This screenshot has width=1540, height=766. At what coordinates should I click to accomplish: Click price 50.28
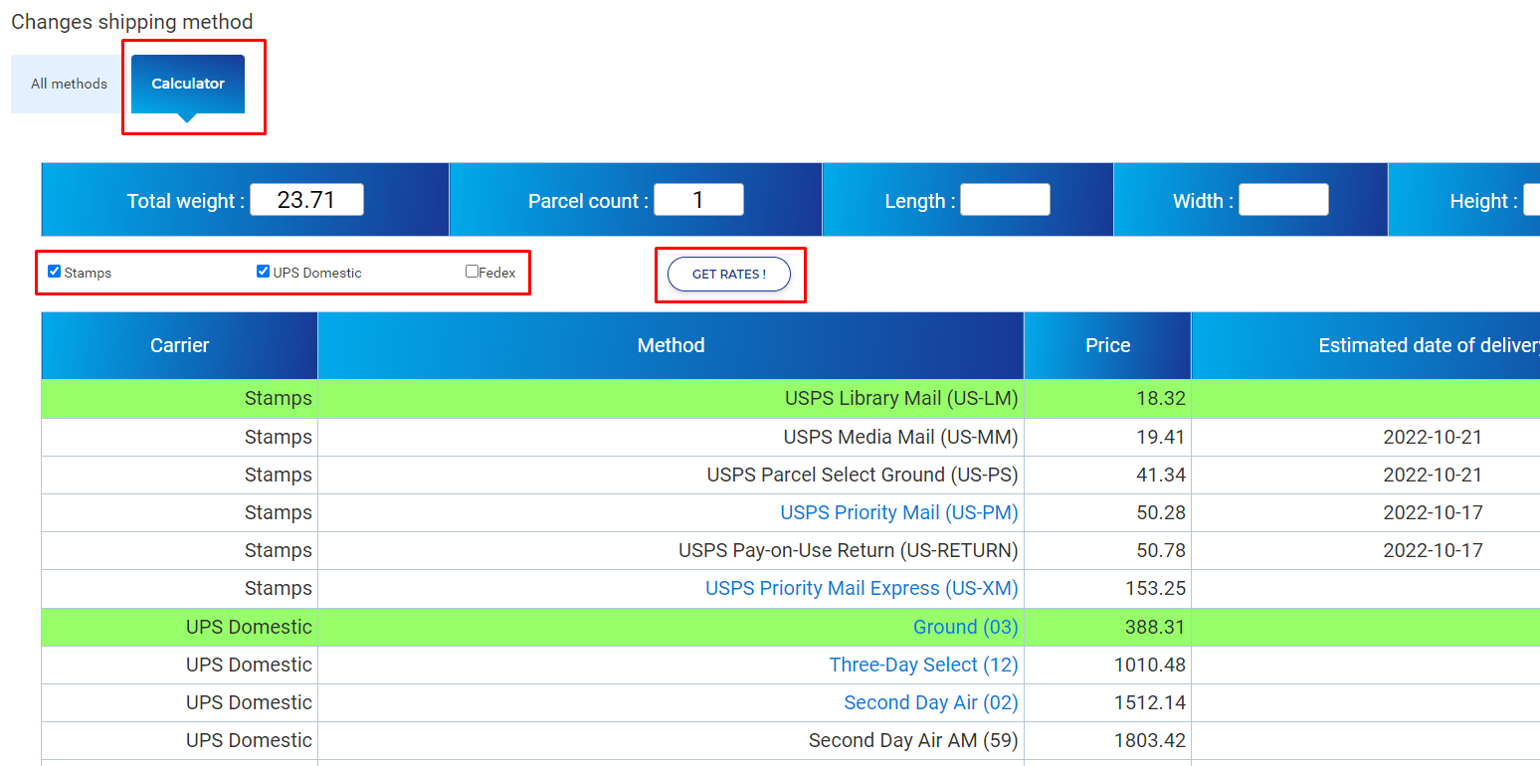tap(1161, 512)
